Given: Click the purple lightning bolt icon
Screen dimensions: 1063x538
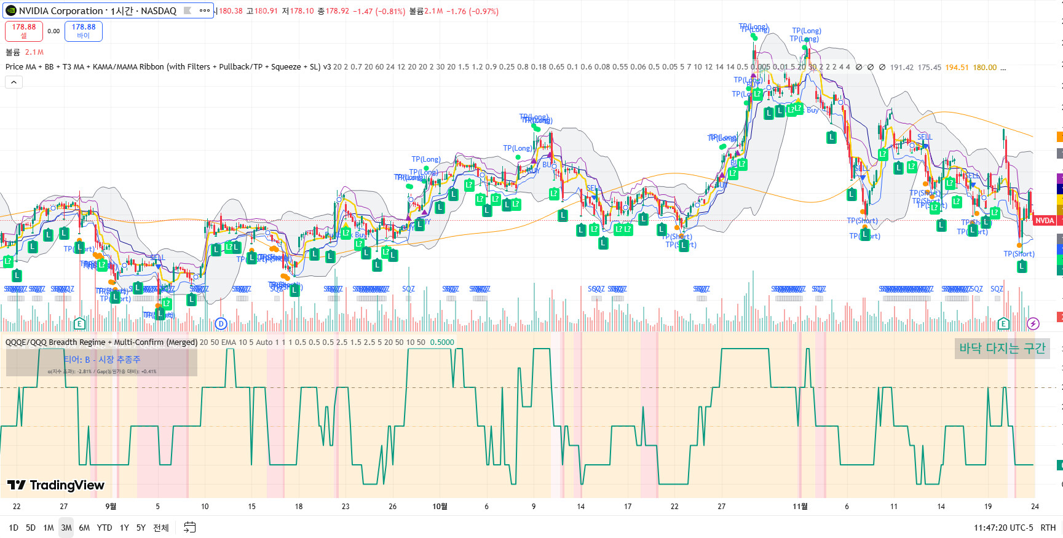Looking at the screenshot, I should click(x=1033, y=323).
